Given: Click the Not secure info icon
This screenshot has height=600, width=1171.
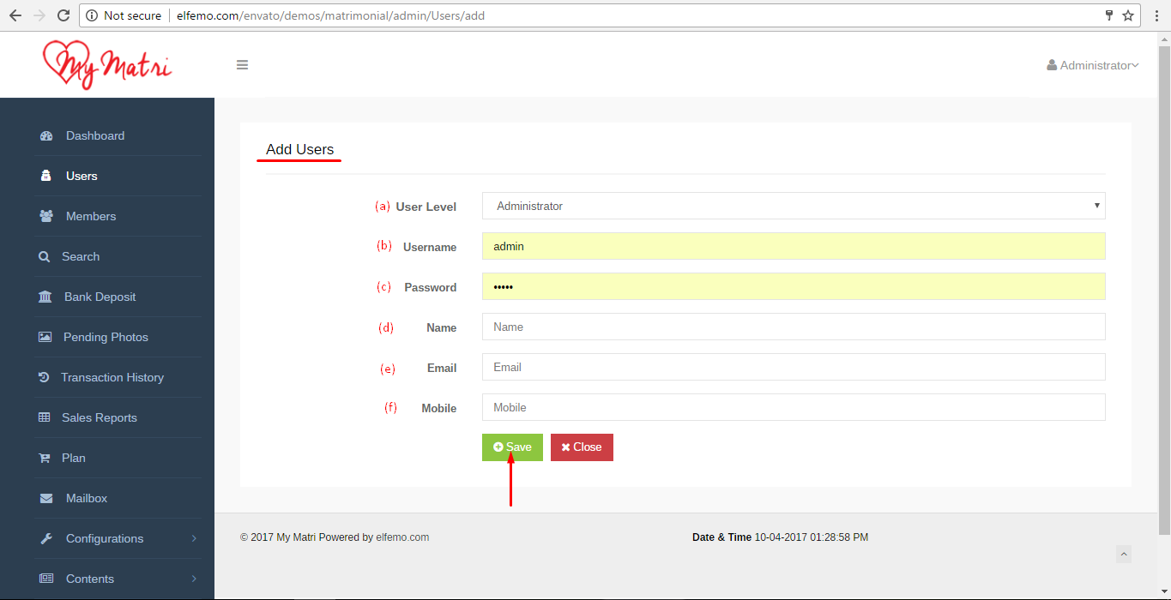Looking at the screenshot, I should 92,15.
